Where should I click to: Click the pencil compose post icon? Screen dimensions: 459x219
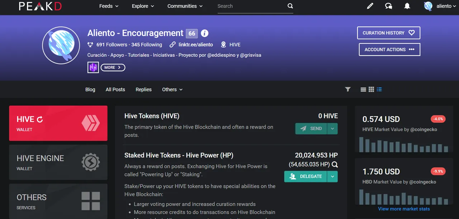370,6
